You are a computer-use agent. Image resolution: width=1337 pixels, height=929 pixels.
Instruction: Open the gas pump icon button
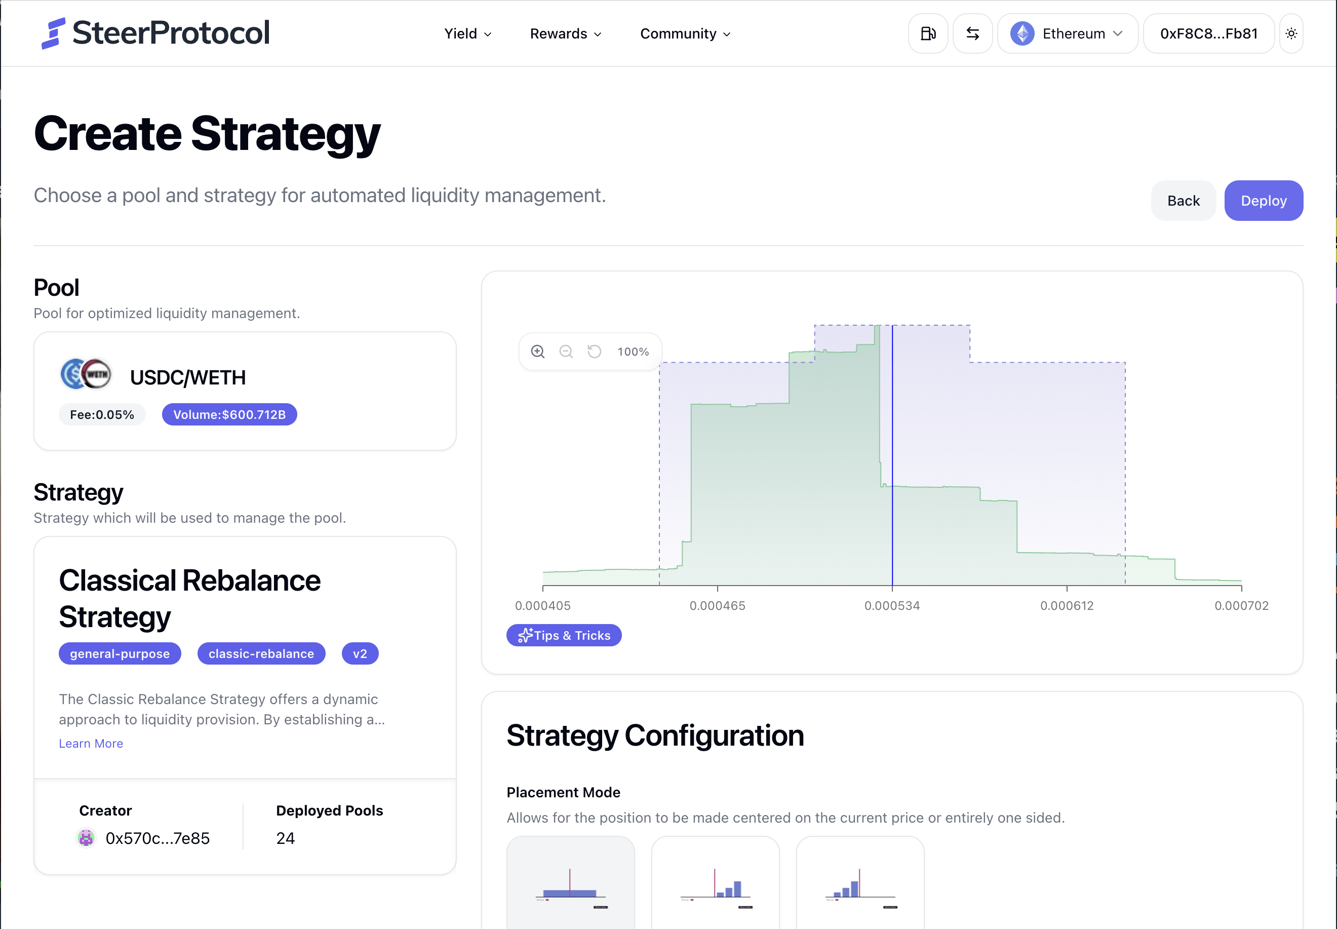point(928,34)
